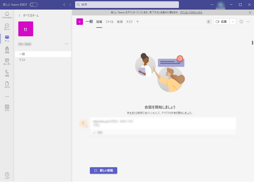Dismiss the download notification banner
The width and height of the screenshot is (254, 182).
(x=250, y=12)
